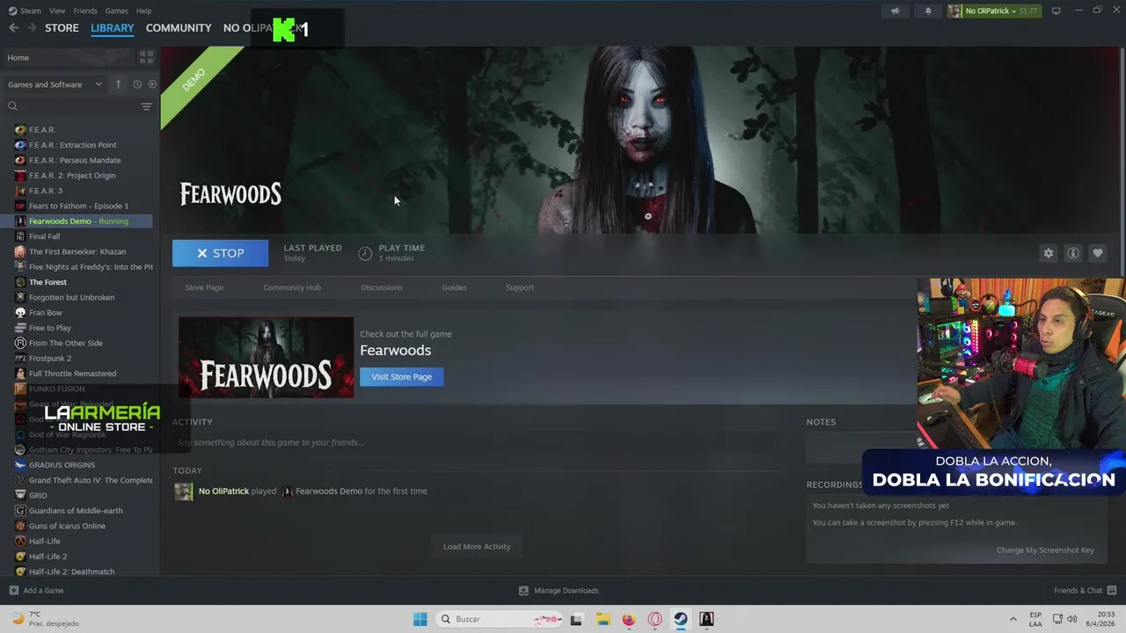Image resolution: width=1126 pixels, height=633 pixels.
Task: Open Steam from the Windows taskbar
Action: 681,619
